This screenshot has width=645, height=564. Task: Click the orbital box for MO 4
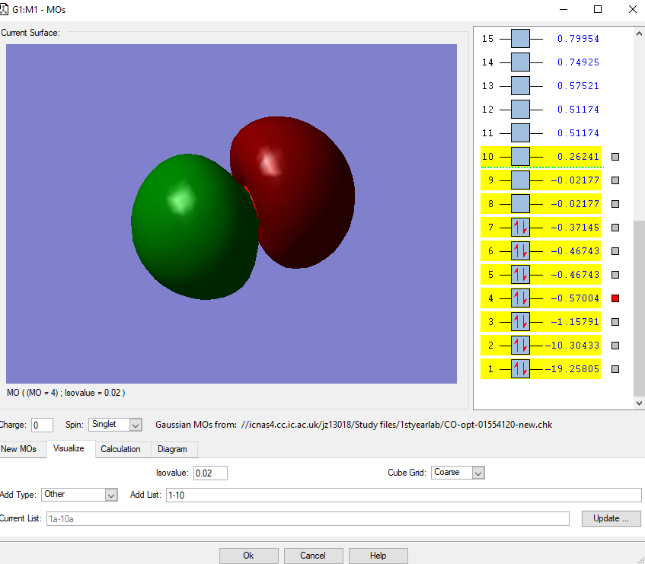click(x=520, y=298)
